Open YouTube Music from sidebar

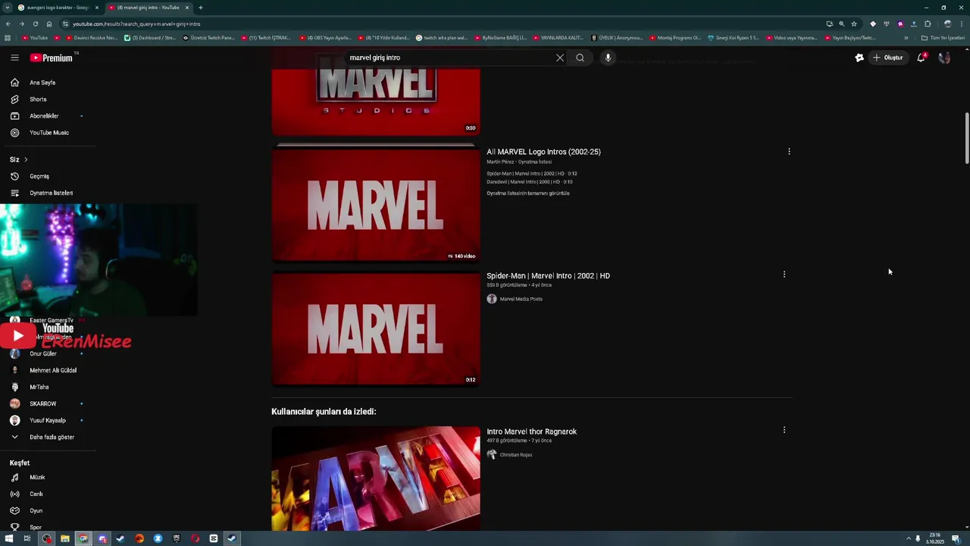pos(48,133)
